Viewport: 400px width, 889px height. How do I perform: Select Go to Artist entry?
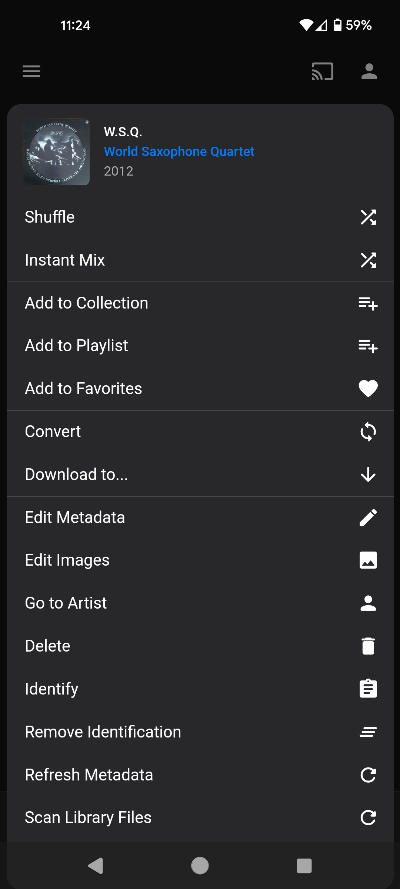(66, 603)
